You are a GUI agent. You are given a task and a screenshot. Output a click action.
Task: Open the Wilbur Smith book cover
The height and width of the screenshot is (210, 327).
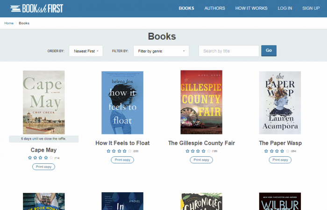pos(280,201)
